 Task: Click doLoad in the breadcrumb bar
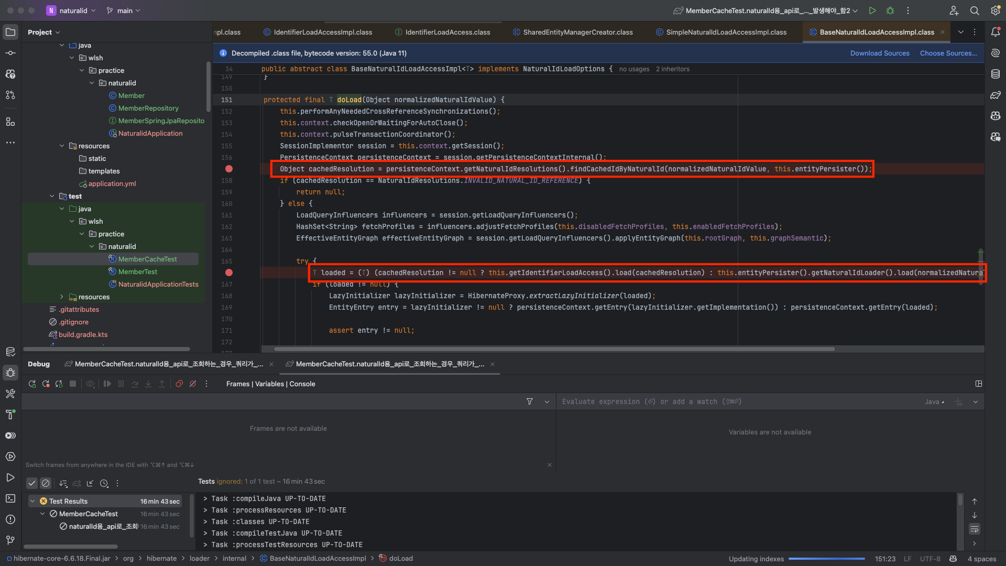click(x=396, y=559)
